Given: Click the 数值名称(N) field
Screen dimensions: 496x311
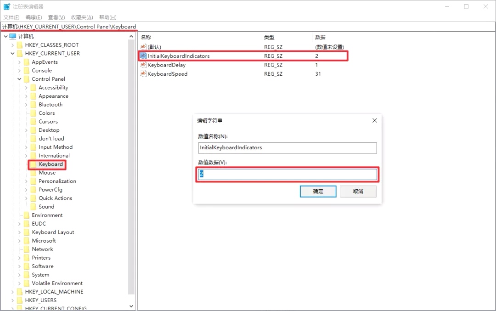Looking at the screenshot, I should click(x=287, y=148).
